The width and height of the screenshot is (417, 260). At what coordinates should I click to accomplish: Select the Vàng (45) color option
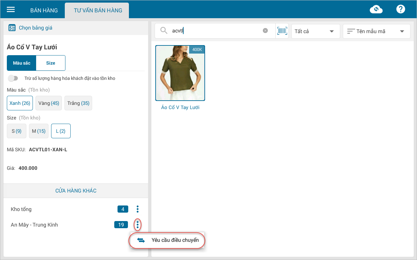[49, 103]
